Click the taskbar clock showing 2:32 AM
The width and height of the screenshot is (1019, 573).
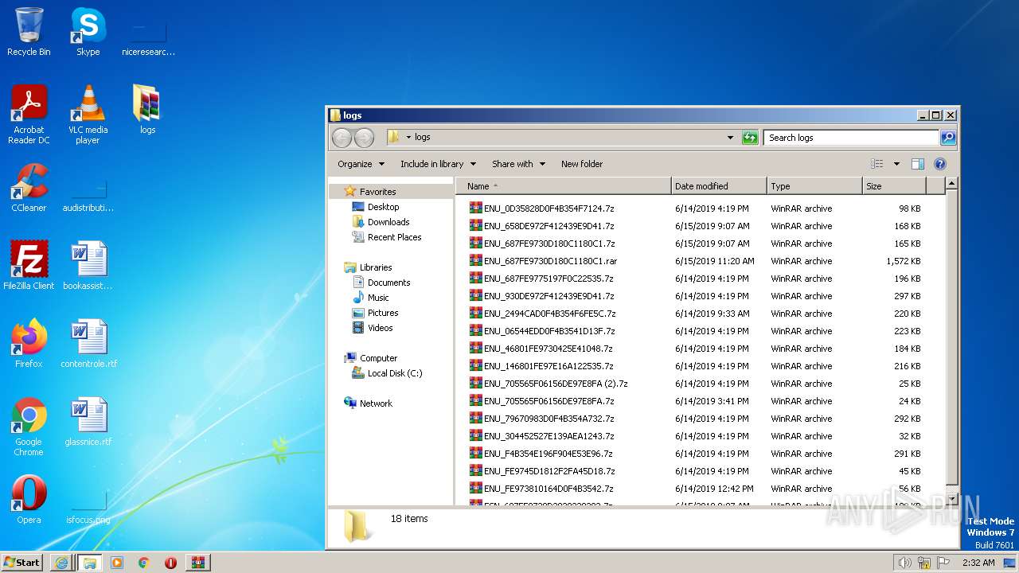[x=978, y=563]
